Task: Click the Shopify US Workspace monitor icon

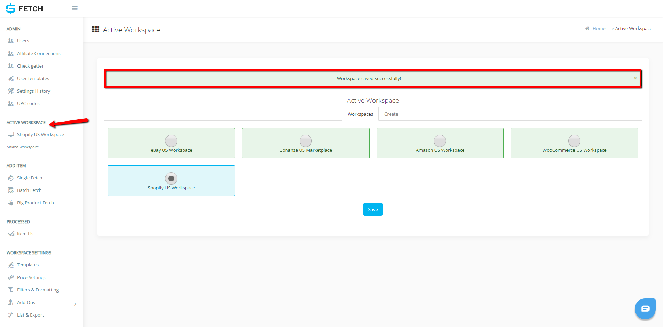Action: pos(11,134)
